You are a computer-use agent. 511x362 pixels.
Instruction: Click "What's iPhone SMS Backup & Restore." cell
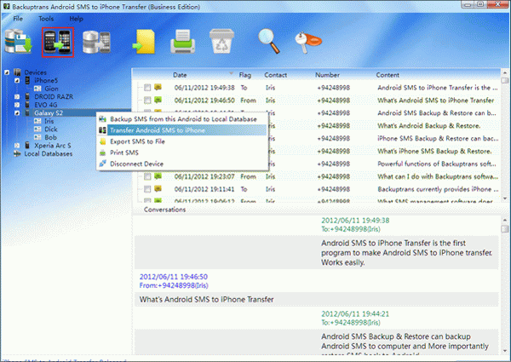[x=434, y=151]
